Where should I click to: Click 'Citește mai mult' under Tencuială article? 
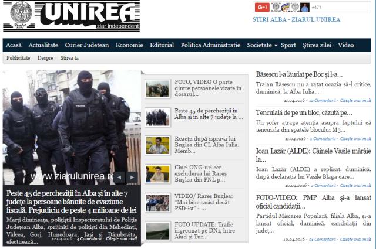355,139
